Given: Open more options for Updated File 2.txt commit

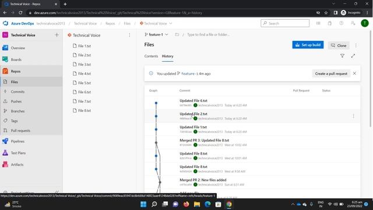Looking at the screenshot, I should click(x=353, y=116).
